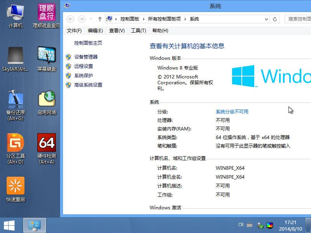Open the 快速重启 desktop shortcut
Viewport: 311px width, 233px height.
coord(16,190)
